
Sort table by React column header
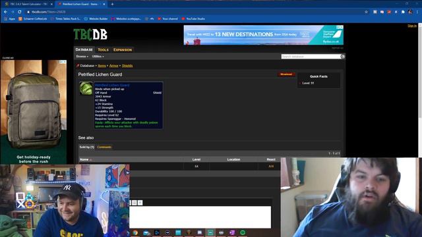[271, 159]
